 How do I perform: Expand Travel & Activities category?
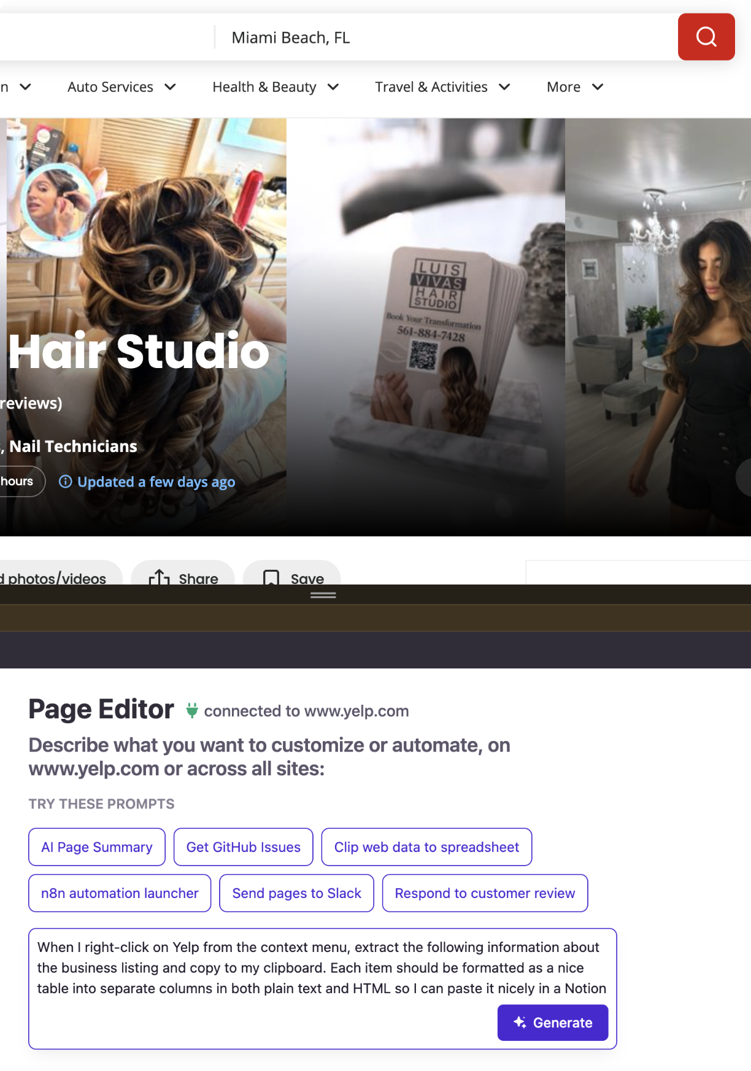[442, 87]
